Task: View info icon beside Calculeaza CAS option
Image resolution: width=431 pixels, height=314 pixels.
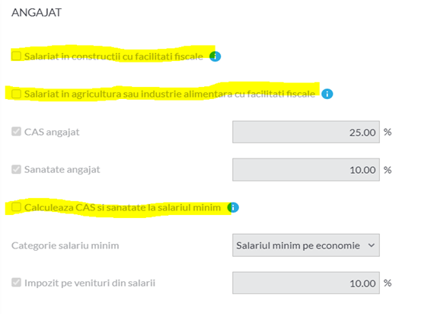Action: (x=233, y=207)
